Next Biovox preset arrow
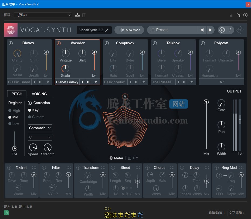 click(x=40, y=82)
